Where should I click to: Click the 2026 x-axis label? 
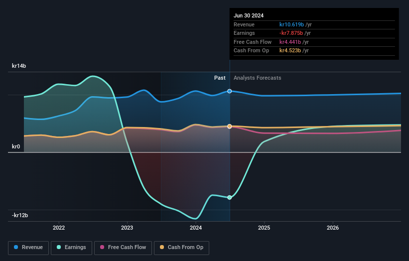(333, 228)
